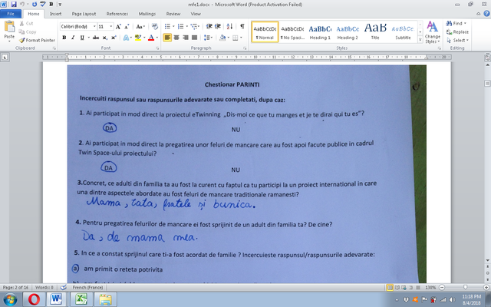Open the font name Calibri dropdown
The image size is (491, 307).
coord(94,27)
